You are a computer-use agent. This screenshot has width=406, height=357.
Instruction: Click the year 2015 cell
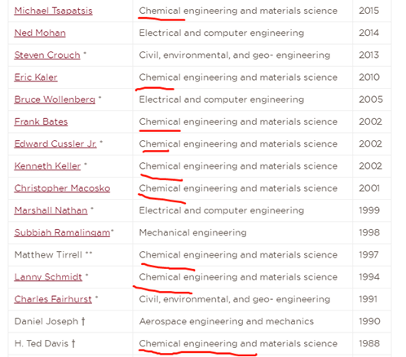tap(372, 11)
